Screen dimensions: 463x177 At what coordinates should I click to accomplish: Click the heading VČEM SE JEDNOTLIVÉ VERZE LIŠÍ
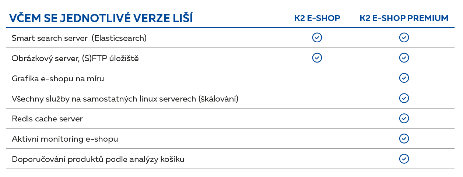[101, 18]
